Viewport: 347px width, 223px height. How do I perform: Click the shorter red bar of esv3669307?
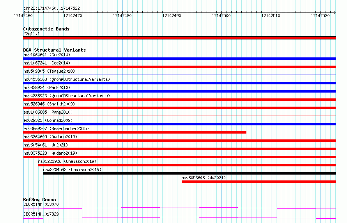click(135, 132)
